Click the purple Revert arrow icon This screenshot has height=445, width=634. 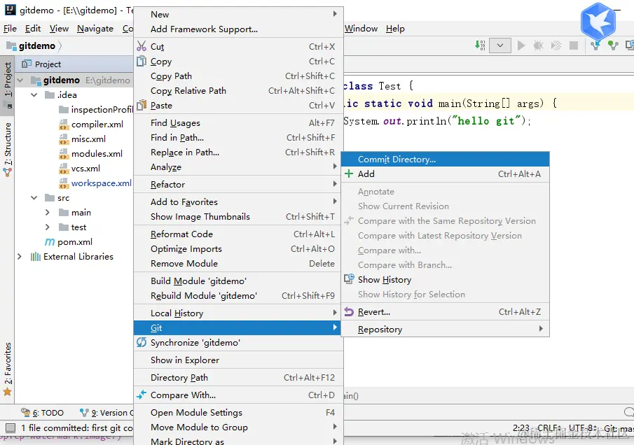[x=349, y=312]
